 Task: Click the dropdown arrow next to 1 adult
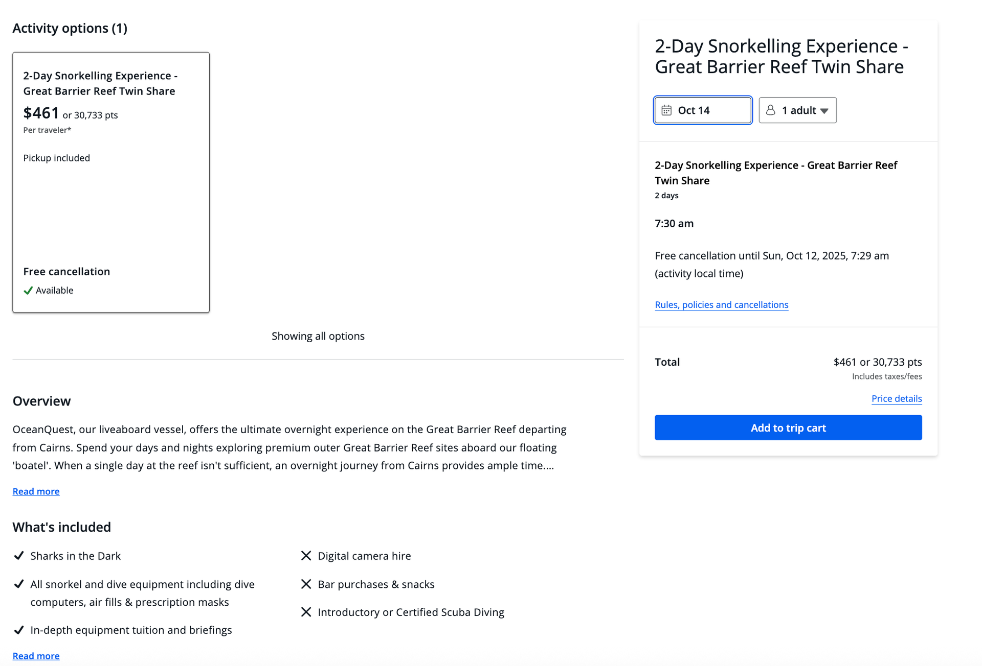pos(824,111)
